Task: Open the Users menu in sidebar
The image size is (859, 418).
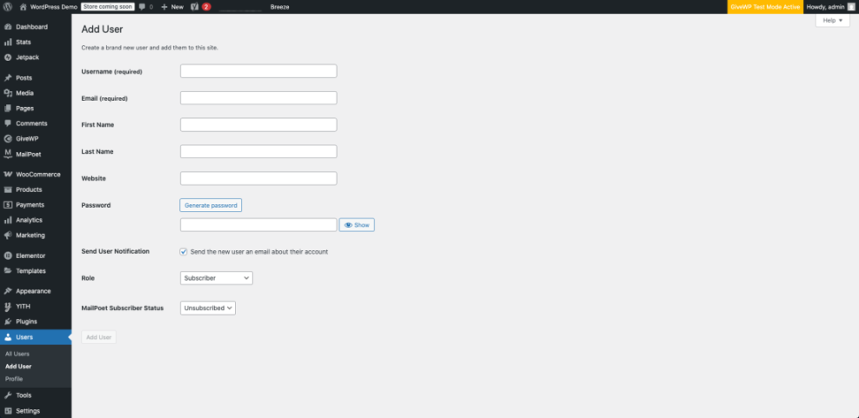Action: pyautogui.click(x=36, y=337)
